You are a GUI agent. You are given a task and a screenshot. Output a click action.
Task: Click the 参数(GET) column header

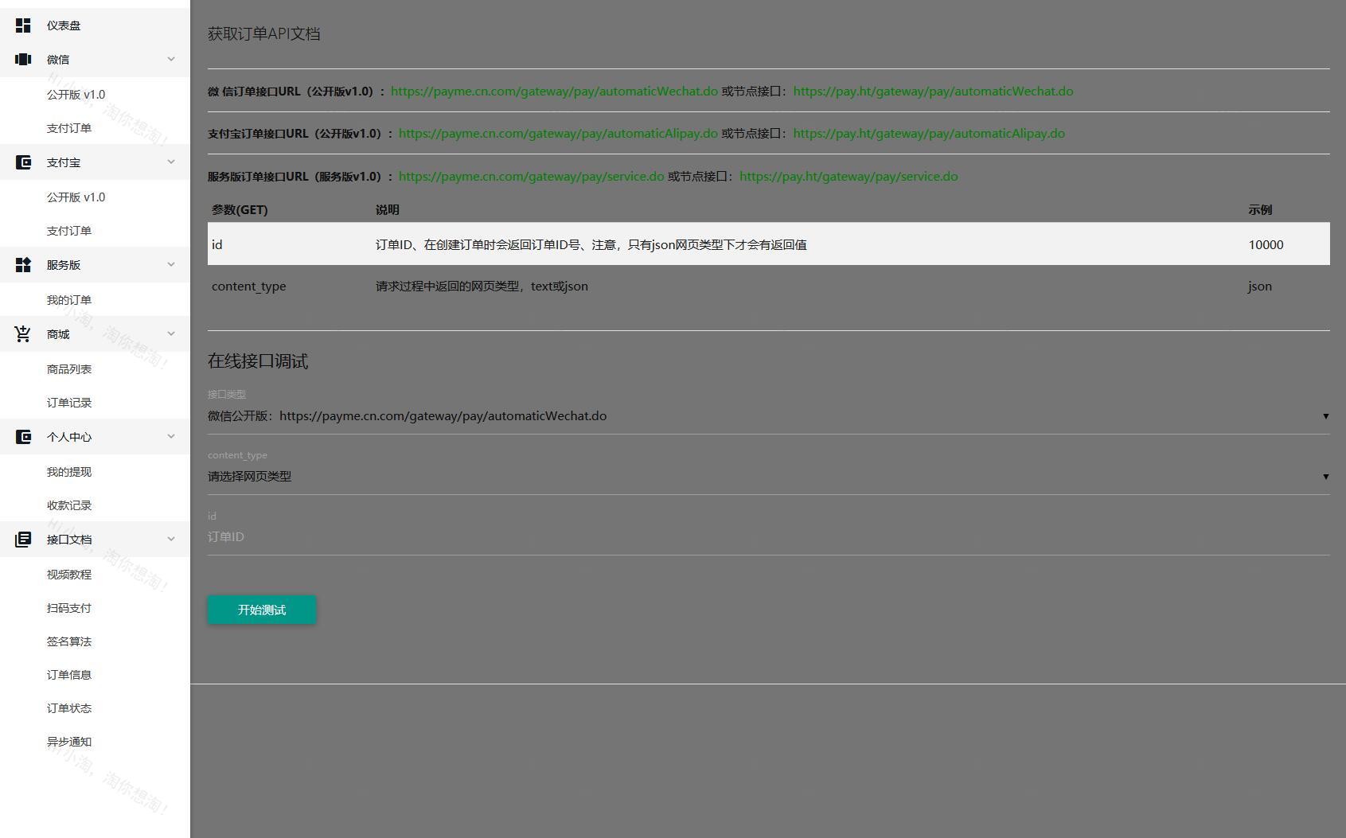tap(240, 210)
